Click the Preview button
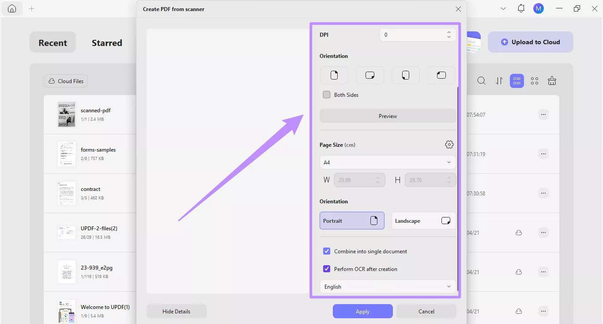This screenshot has height=324, width=603. (x=388, y=116)
